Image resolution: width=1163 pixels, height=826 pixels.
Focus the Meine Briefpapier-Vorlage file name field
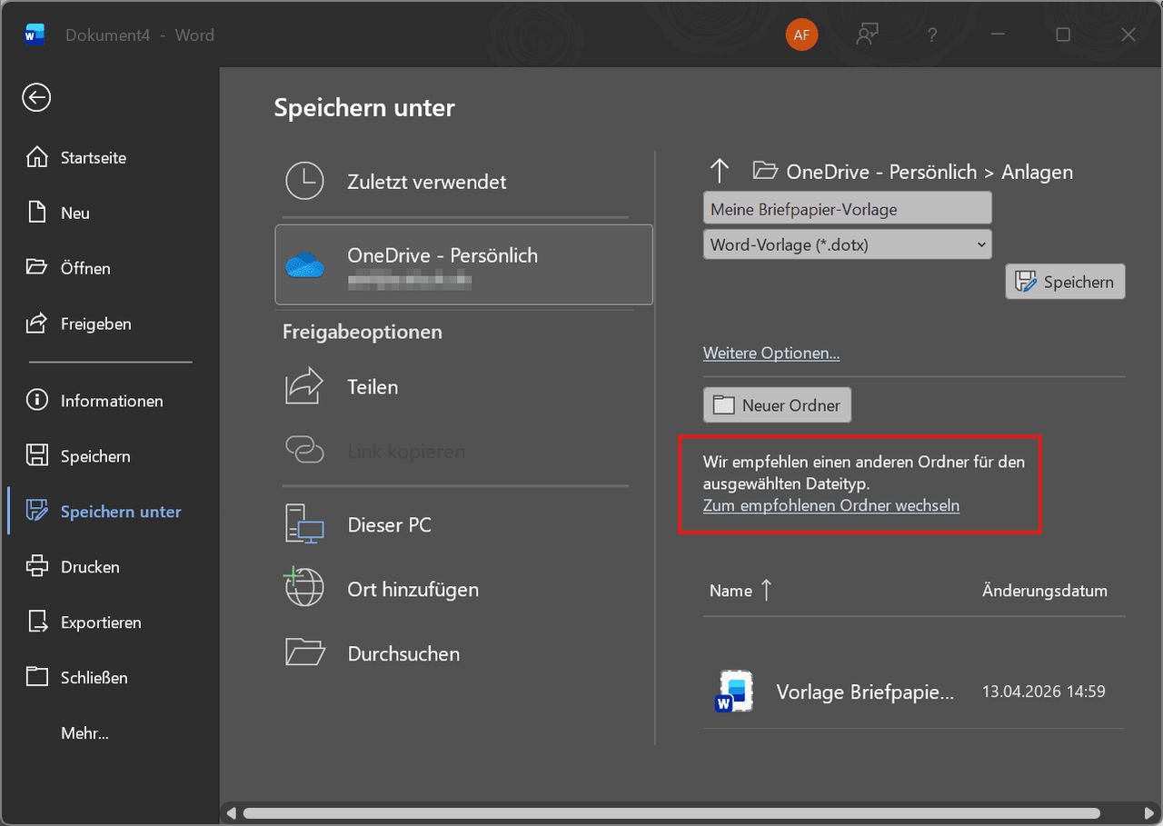[x=848, y=209]
